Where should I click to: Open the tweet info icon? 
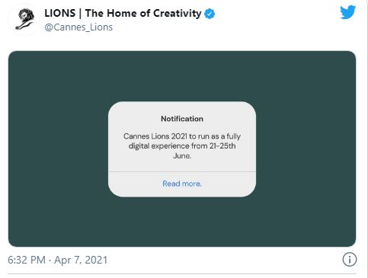pyautogui.click(x=350, y=260)
